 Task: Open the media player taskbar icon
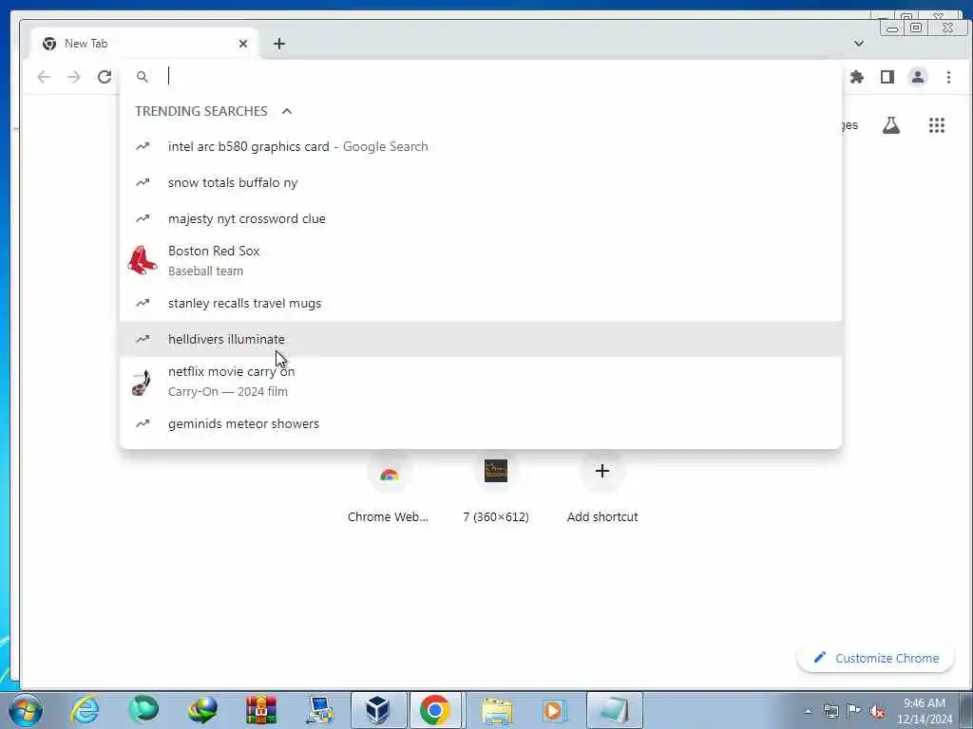554,710
